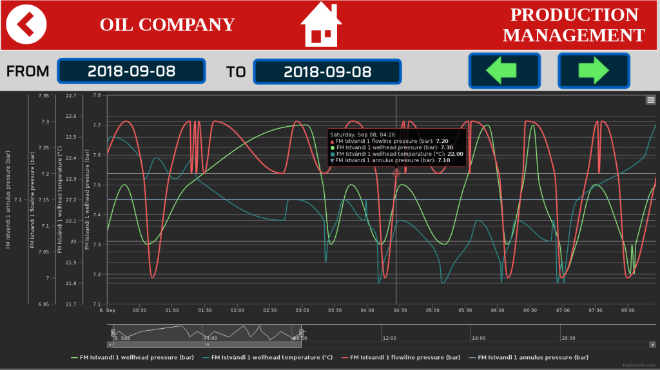Click the PRODUCTION MANAGEMENT header title
Image resolution: width=660 pixels, height=370 pixels.
click(x=574, y=24)
